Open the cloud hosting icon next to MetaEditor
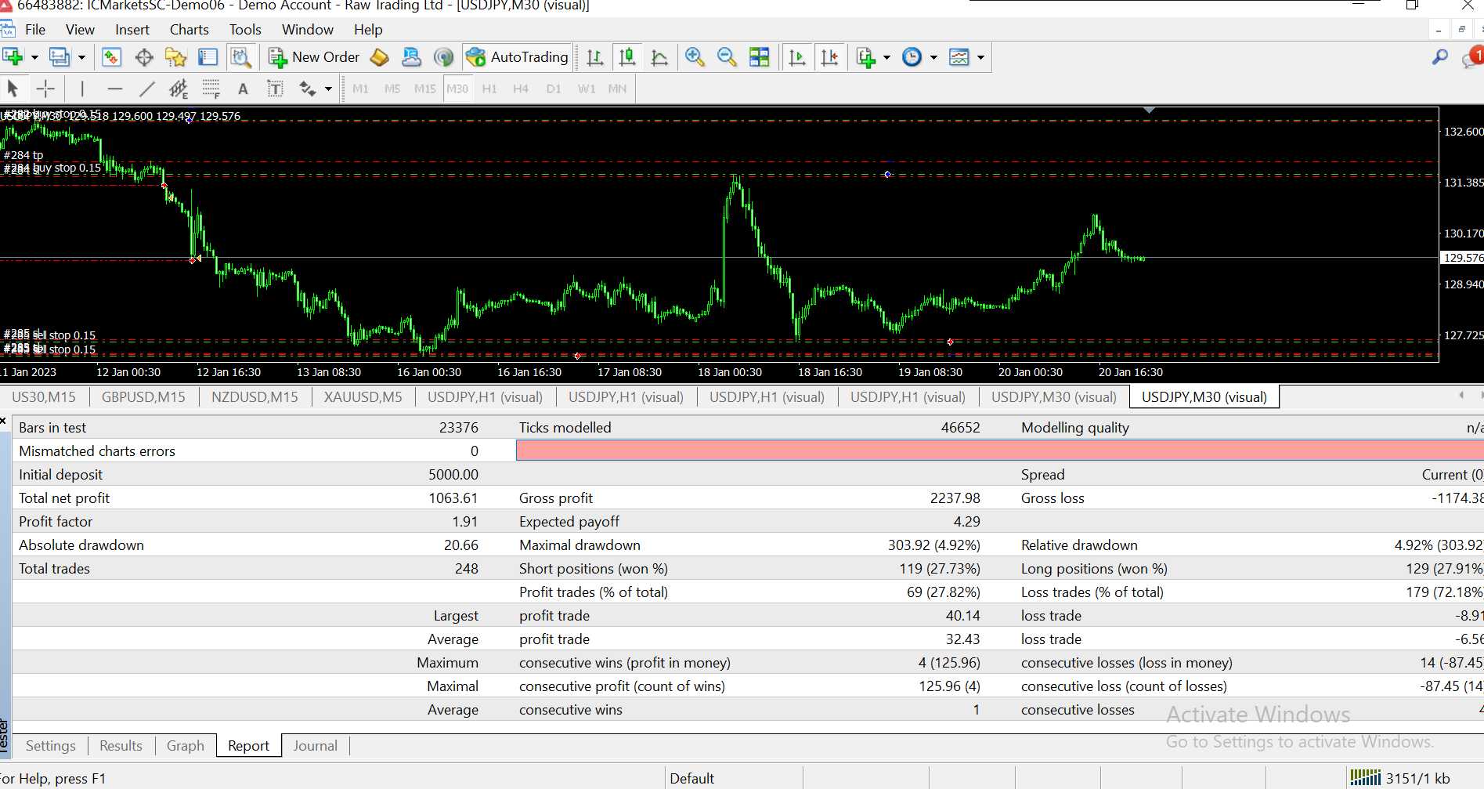Screen dimensions: 1484x789 pyautogui.click(x=411, y=57)
